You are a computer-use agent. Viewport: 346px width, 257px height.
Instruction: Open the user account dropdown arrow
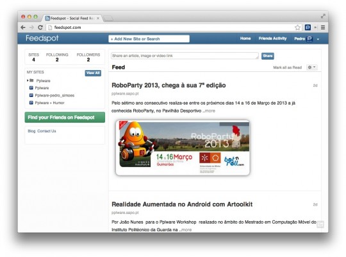tap(318, 39)
